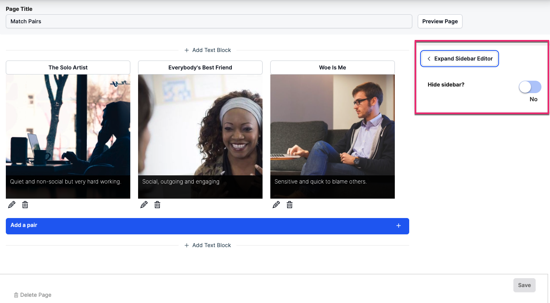
Task: Add Text Block below Add a pair
Action: point(208,245)
